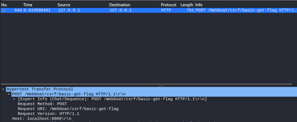Select the Request URI field
This screenshot has width=297, height=122.
[68, 109]
